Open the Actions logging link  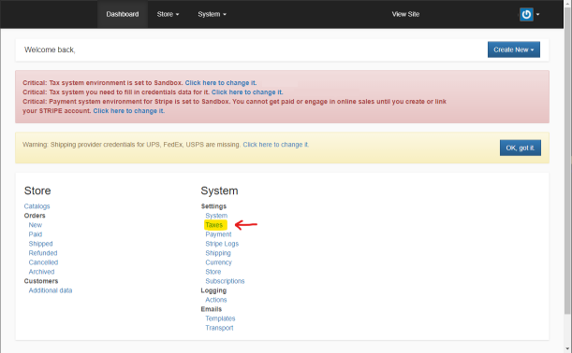[x=216, y=300]
